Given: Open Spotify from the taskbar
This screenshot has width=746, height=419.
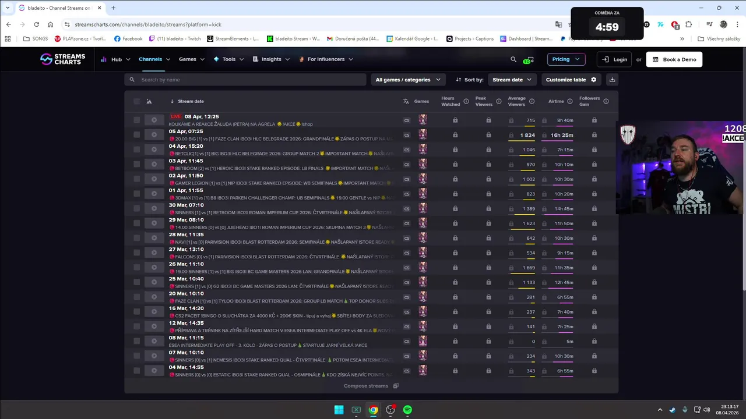Looking at the screenshot, I should 407,410.
